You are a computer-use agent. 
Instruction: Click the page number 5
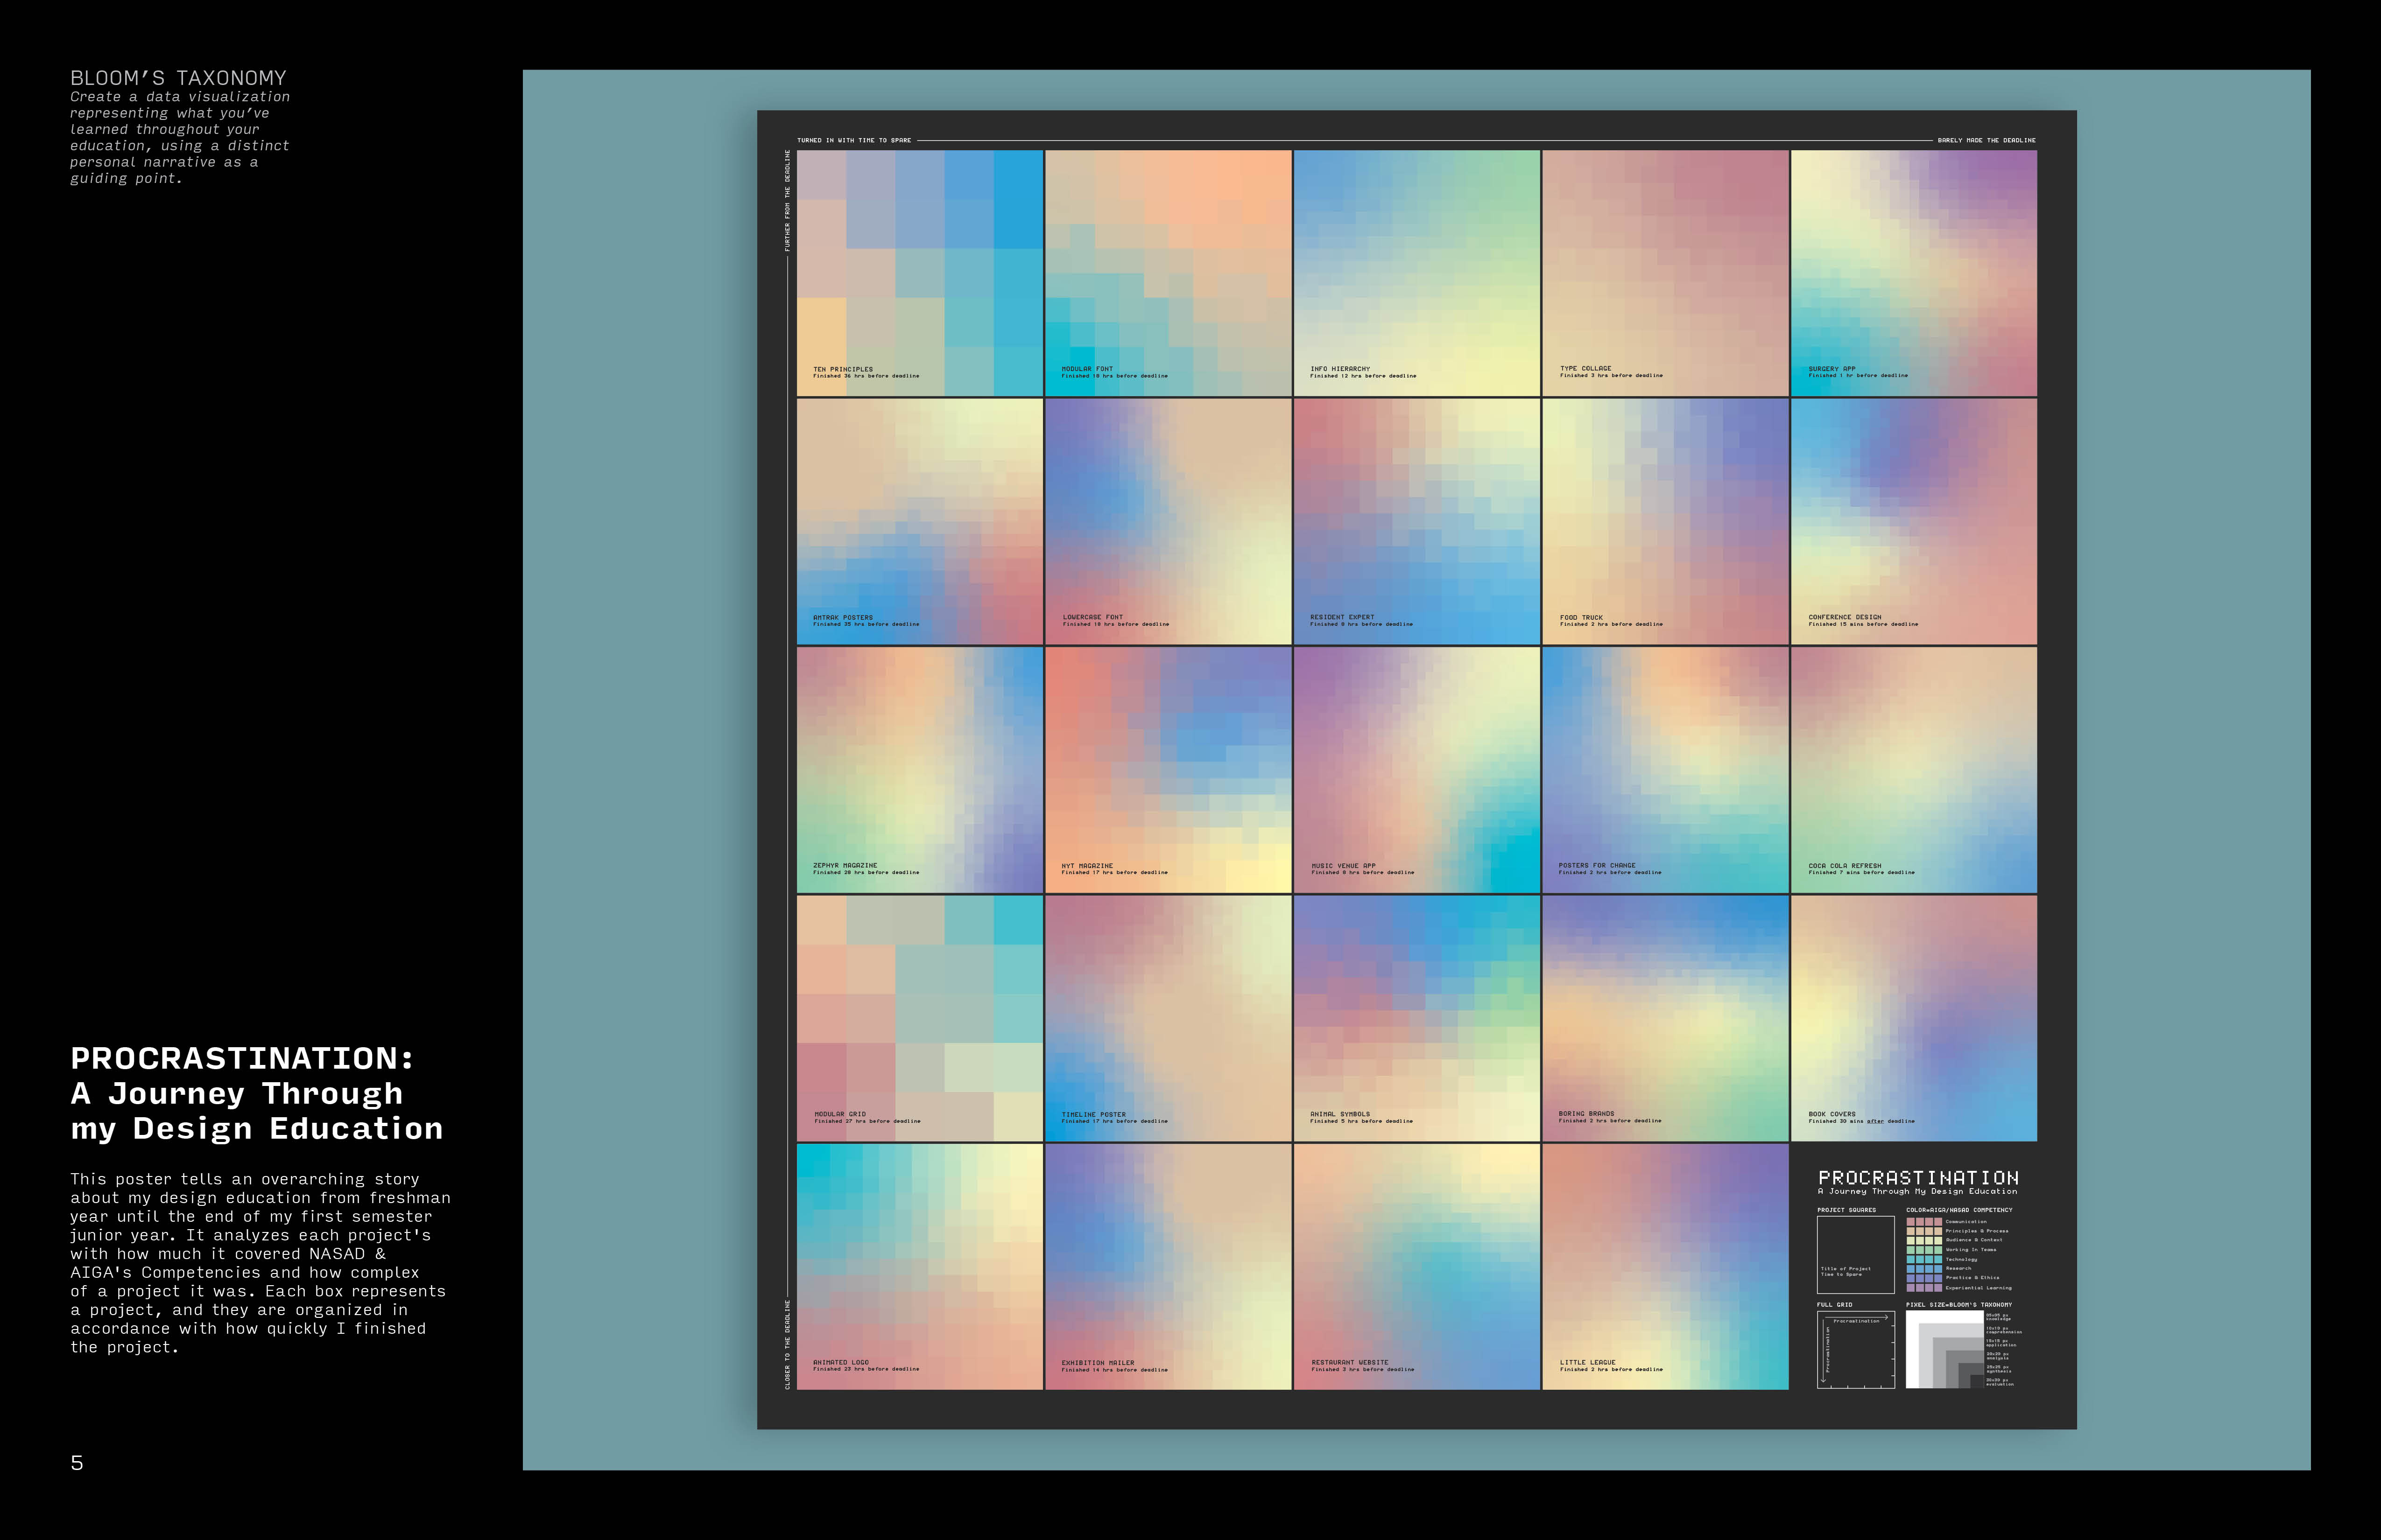(77, 1463)
